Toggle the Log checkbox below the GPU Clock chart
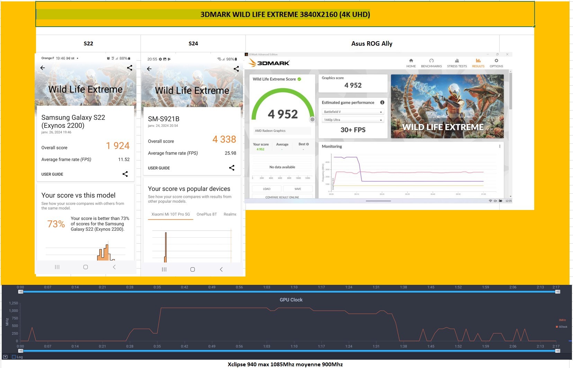This screenshot has width=573, height=368. click(14, 357)
